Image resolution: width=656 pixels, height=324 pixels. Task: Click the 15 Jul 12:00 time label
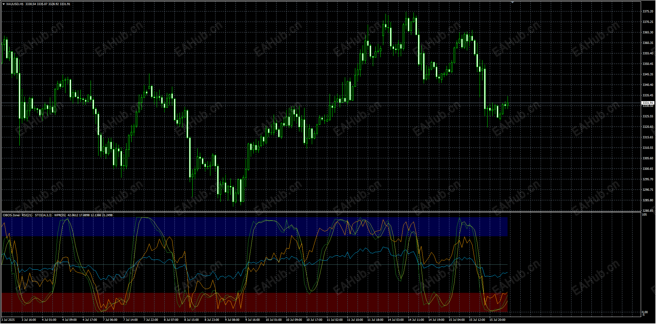477,320
